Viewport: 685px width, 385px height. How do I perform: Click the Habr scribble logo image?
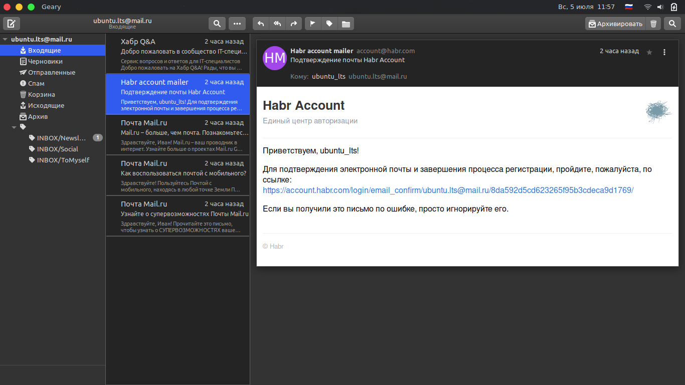(x=658, y=112)
